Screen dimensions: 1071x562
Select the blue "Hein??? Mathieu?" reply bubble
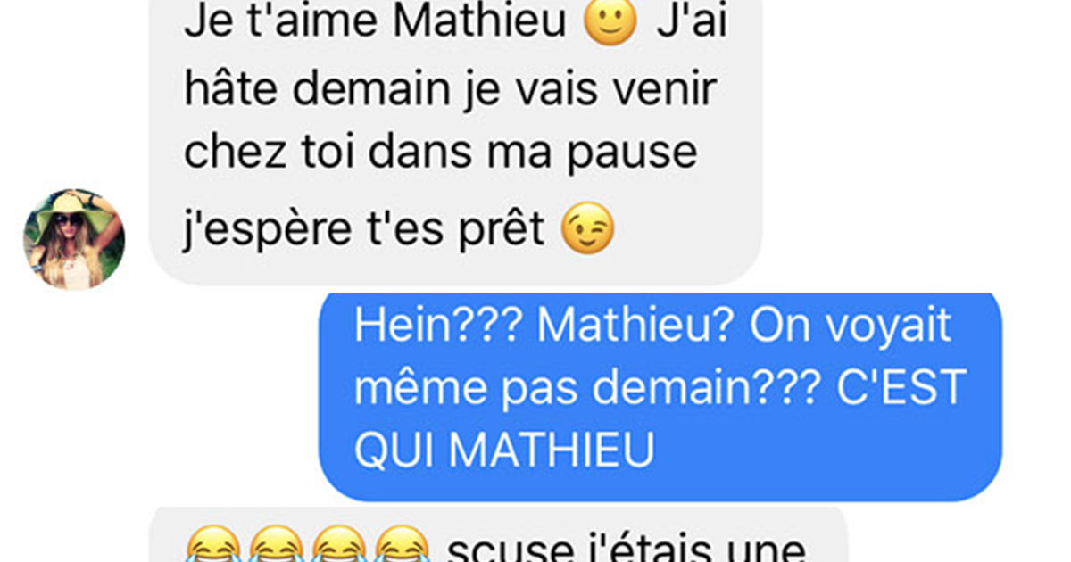pos(660,396)
